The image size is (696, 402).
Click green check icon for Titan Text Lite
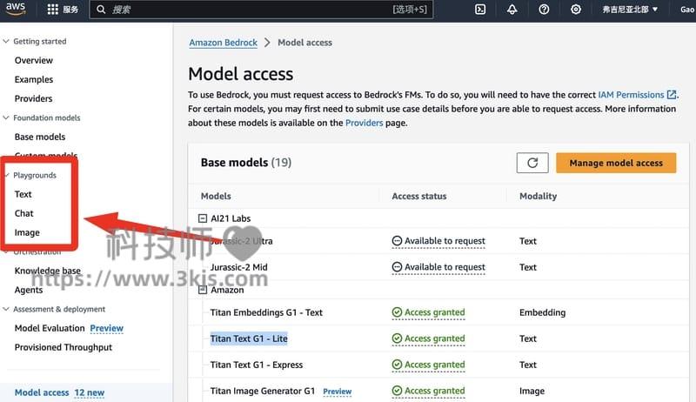click(397, 338)
